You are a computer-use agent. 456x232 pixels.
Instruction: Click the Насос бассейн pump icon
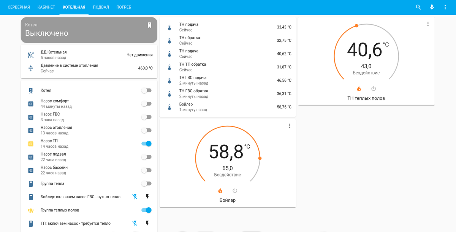point(31,170)
